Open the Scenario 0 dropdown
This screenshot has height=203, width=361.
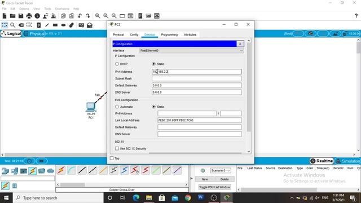click(x=221, y=170)
